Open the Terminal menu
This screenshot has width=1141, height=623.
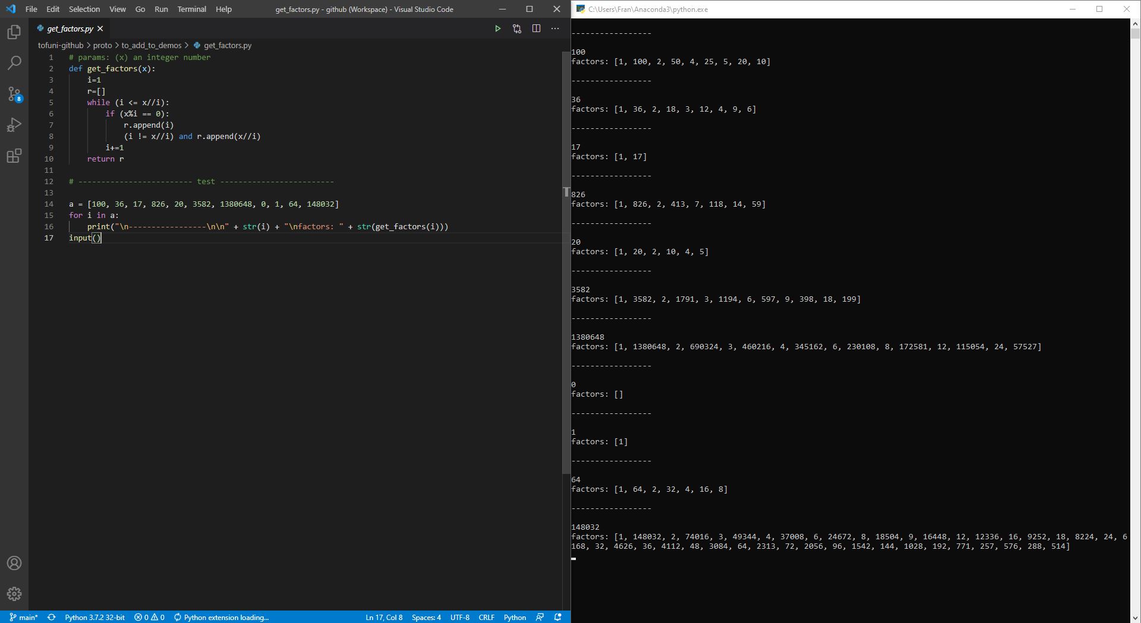191,9
